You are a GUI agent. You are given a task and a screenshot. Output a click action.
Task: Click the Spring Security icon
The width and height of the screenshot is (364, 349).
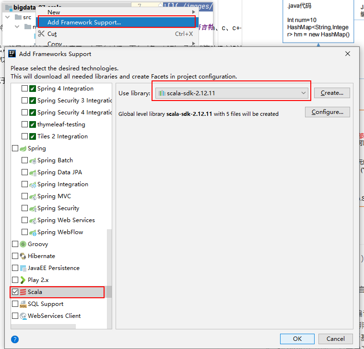33,208
